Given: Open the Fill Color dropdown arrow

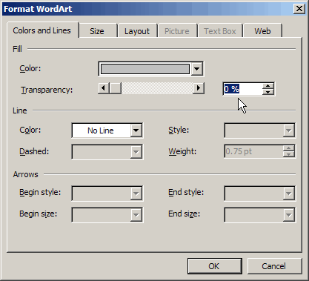Looking at the screenshot, I should pos(197,69).
